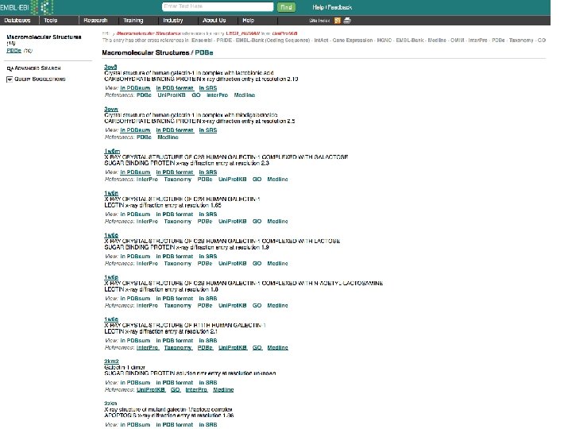Open the Databases menu
572x429 pixels.
(x=17, y=21)
